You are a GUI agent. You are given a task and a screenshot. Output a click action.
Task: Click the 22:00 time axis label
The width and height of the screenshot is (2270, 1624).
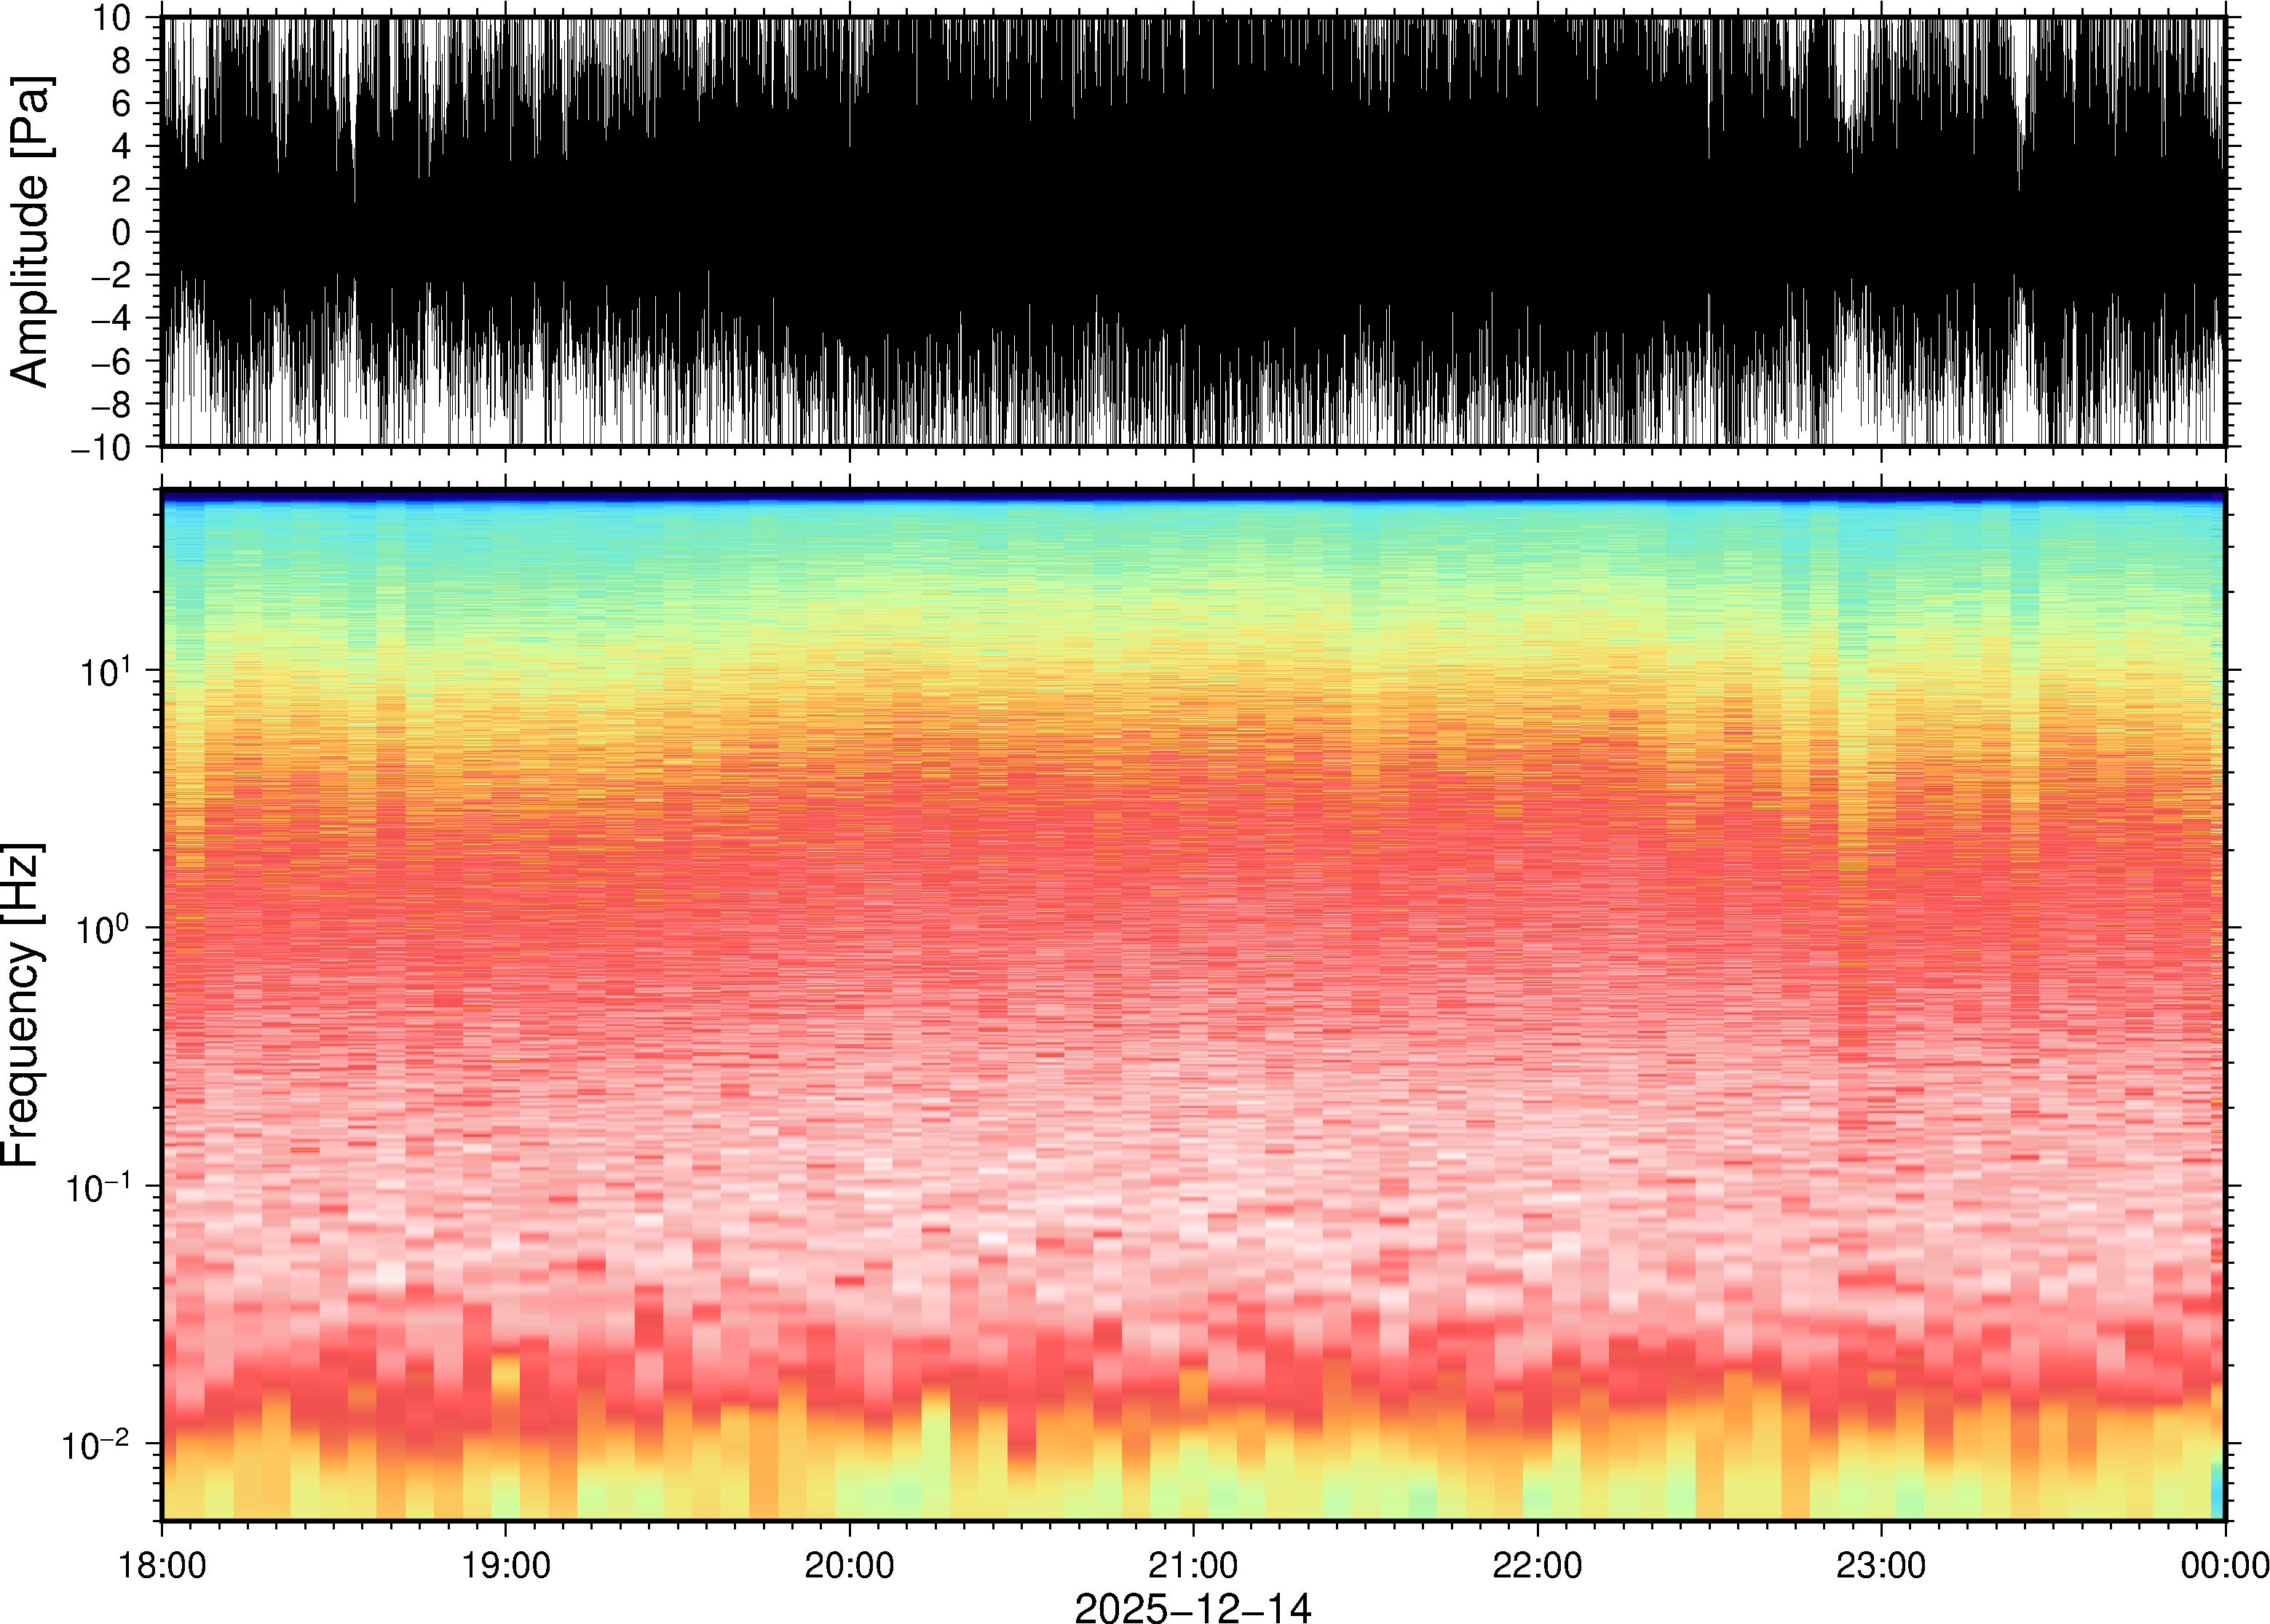1537,1565
